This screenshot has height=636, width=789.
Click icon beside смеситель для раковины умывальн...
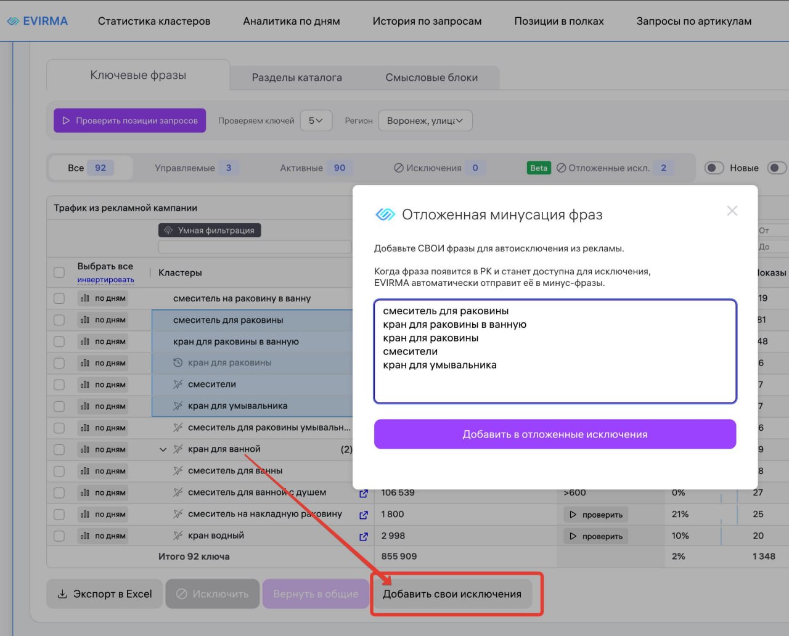(178, 428)
